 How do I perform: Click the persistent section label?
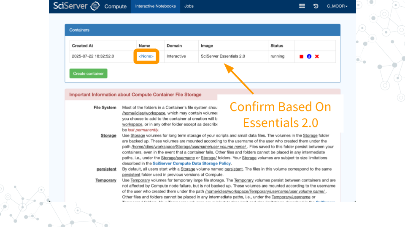[x=106, y=169]
